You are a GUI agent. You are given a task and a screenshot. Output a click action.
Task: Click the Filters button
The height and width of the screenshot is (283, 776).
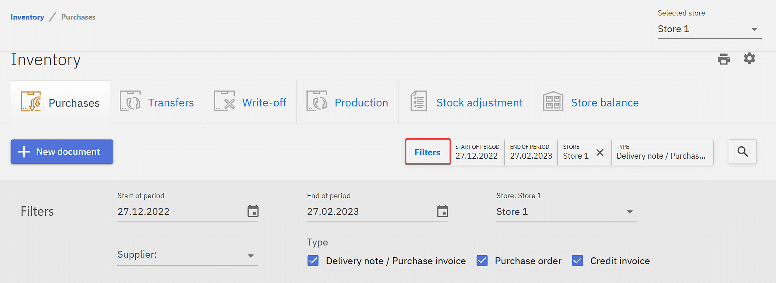[428, 152]
